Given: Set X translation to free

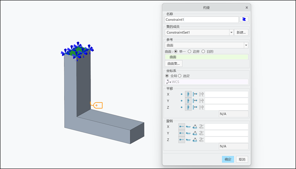Looking at the screenshot, I should (x=181, y=94).
